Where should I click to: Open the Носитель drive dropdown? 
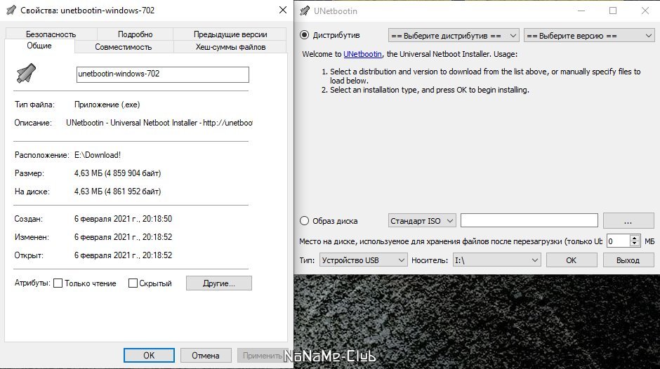(496, 260)
